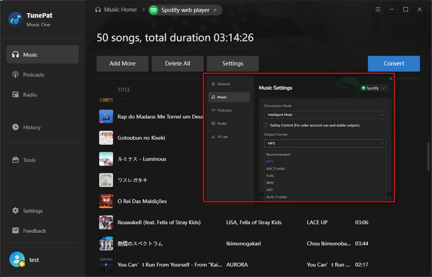The image size is (432, 277).
Task: Choose ALAC (*.m4a) output format
Action: (x=276, y=197)
